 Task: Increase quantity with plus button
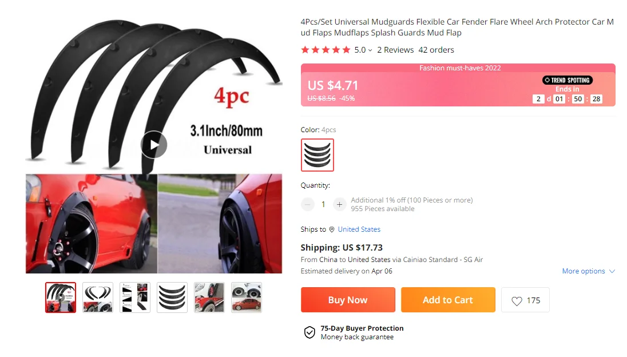pos(339,204)
